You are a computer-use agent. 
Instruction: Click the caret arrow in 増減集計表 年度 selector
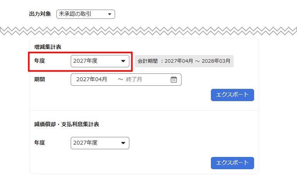click(123, 61)
